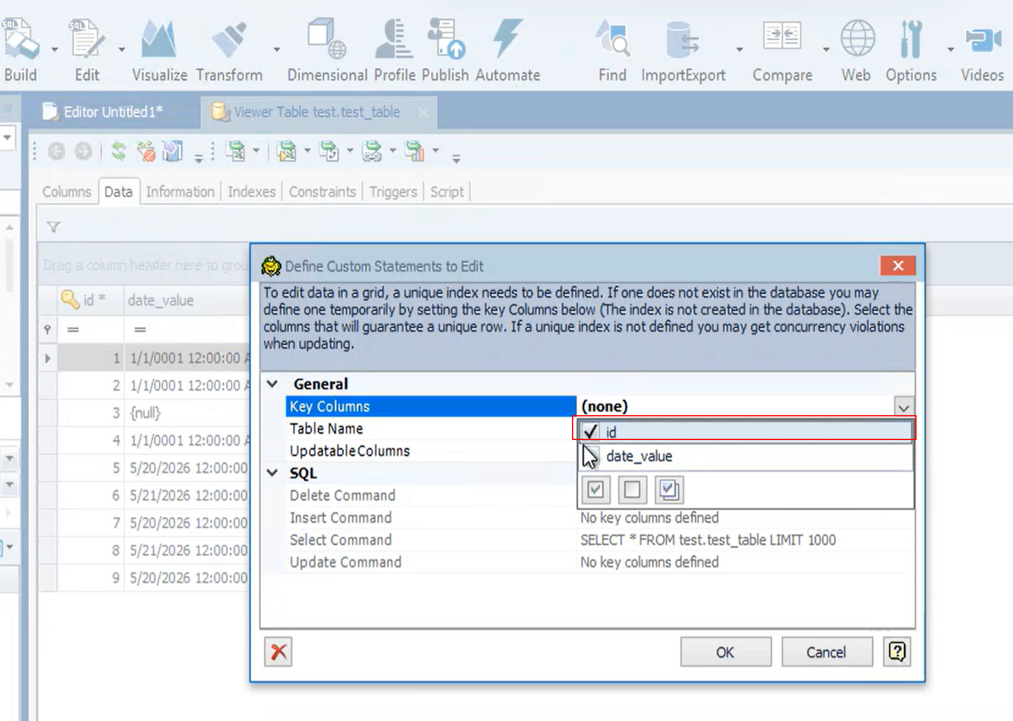1013x721 pixels.
Task: Open the Edit dropdown arrow
Action: tap(121, 50)
